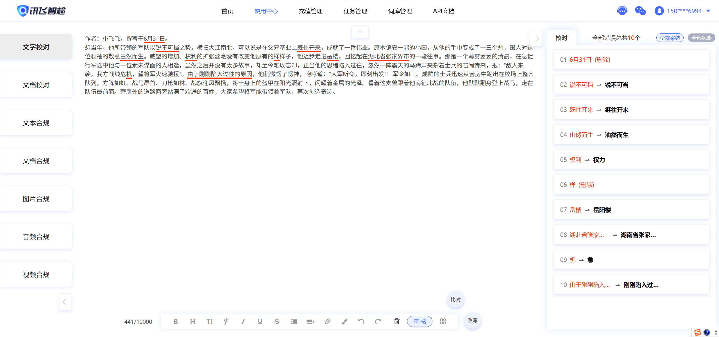Select the Bold formatting icon
Screen dimensions: 719x337
pos(175,321)
